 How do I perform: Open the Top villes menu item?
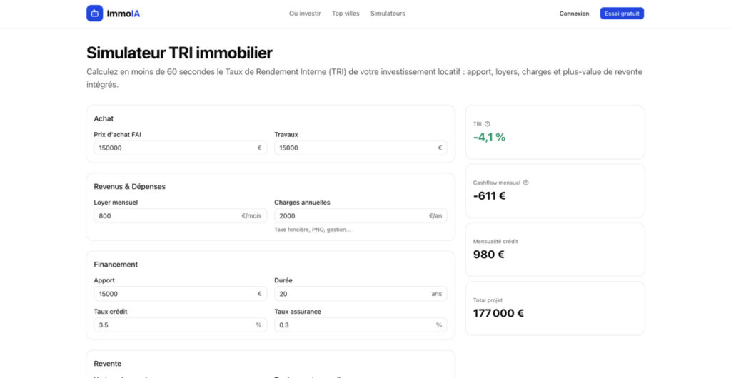click(346, 14)
